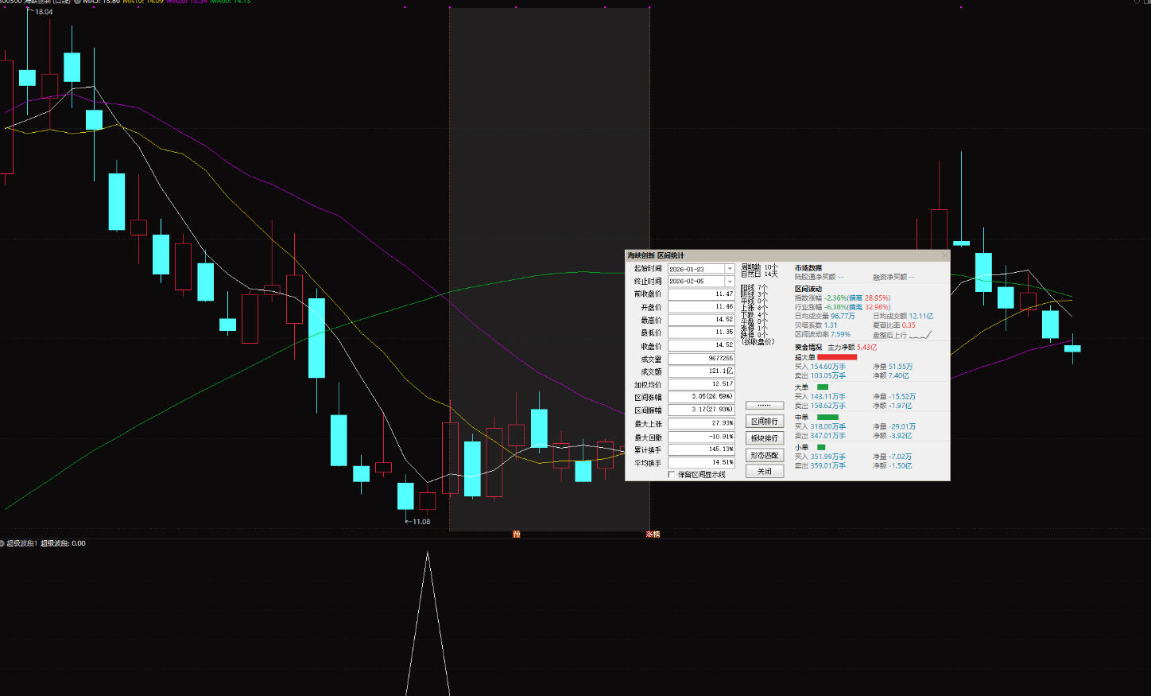1151x696 pixels.
Task: Click the 区间涨幅 value field
Action: point(701,396)
